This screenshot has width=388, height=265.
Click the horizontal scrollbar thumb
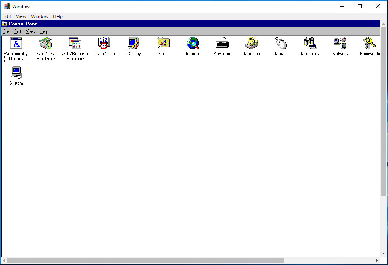coord(145,261)
